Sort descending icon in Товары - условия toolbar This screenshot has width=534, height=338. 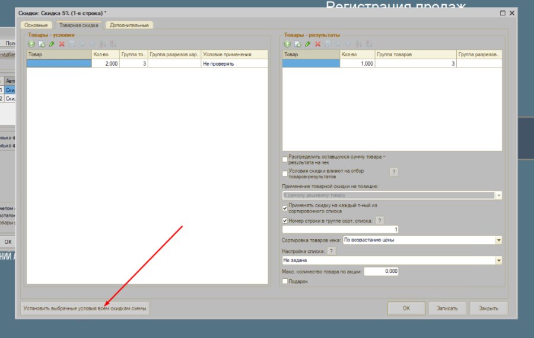(x=113, y=44)
